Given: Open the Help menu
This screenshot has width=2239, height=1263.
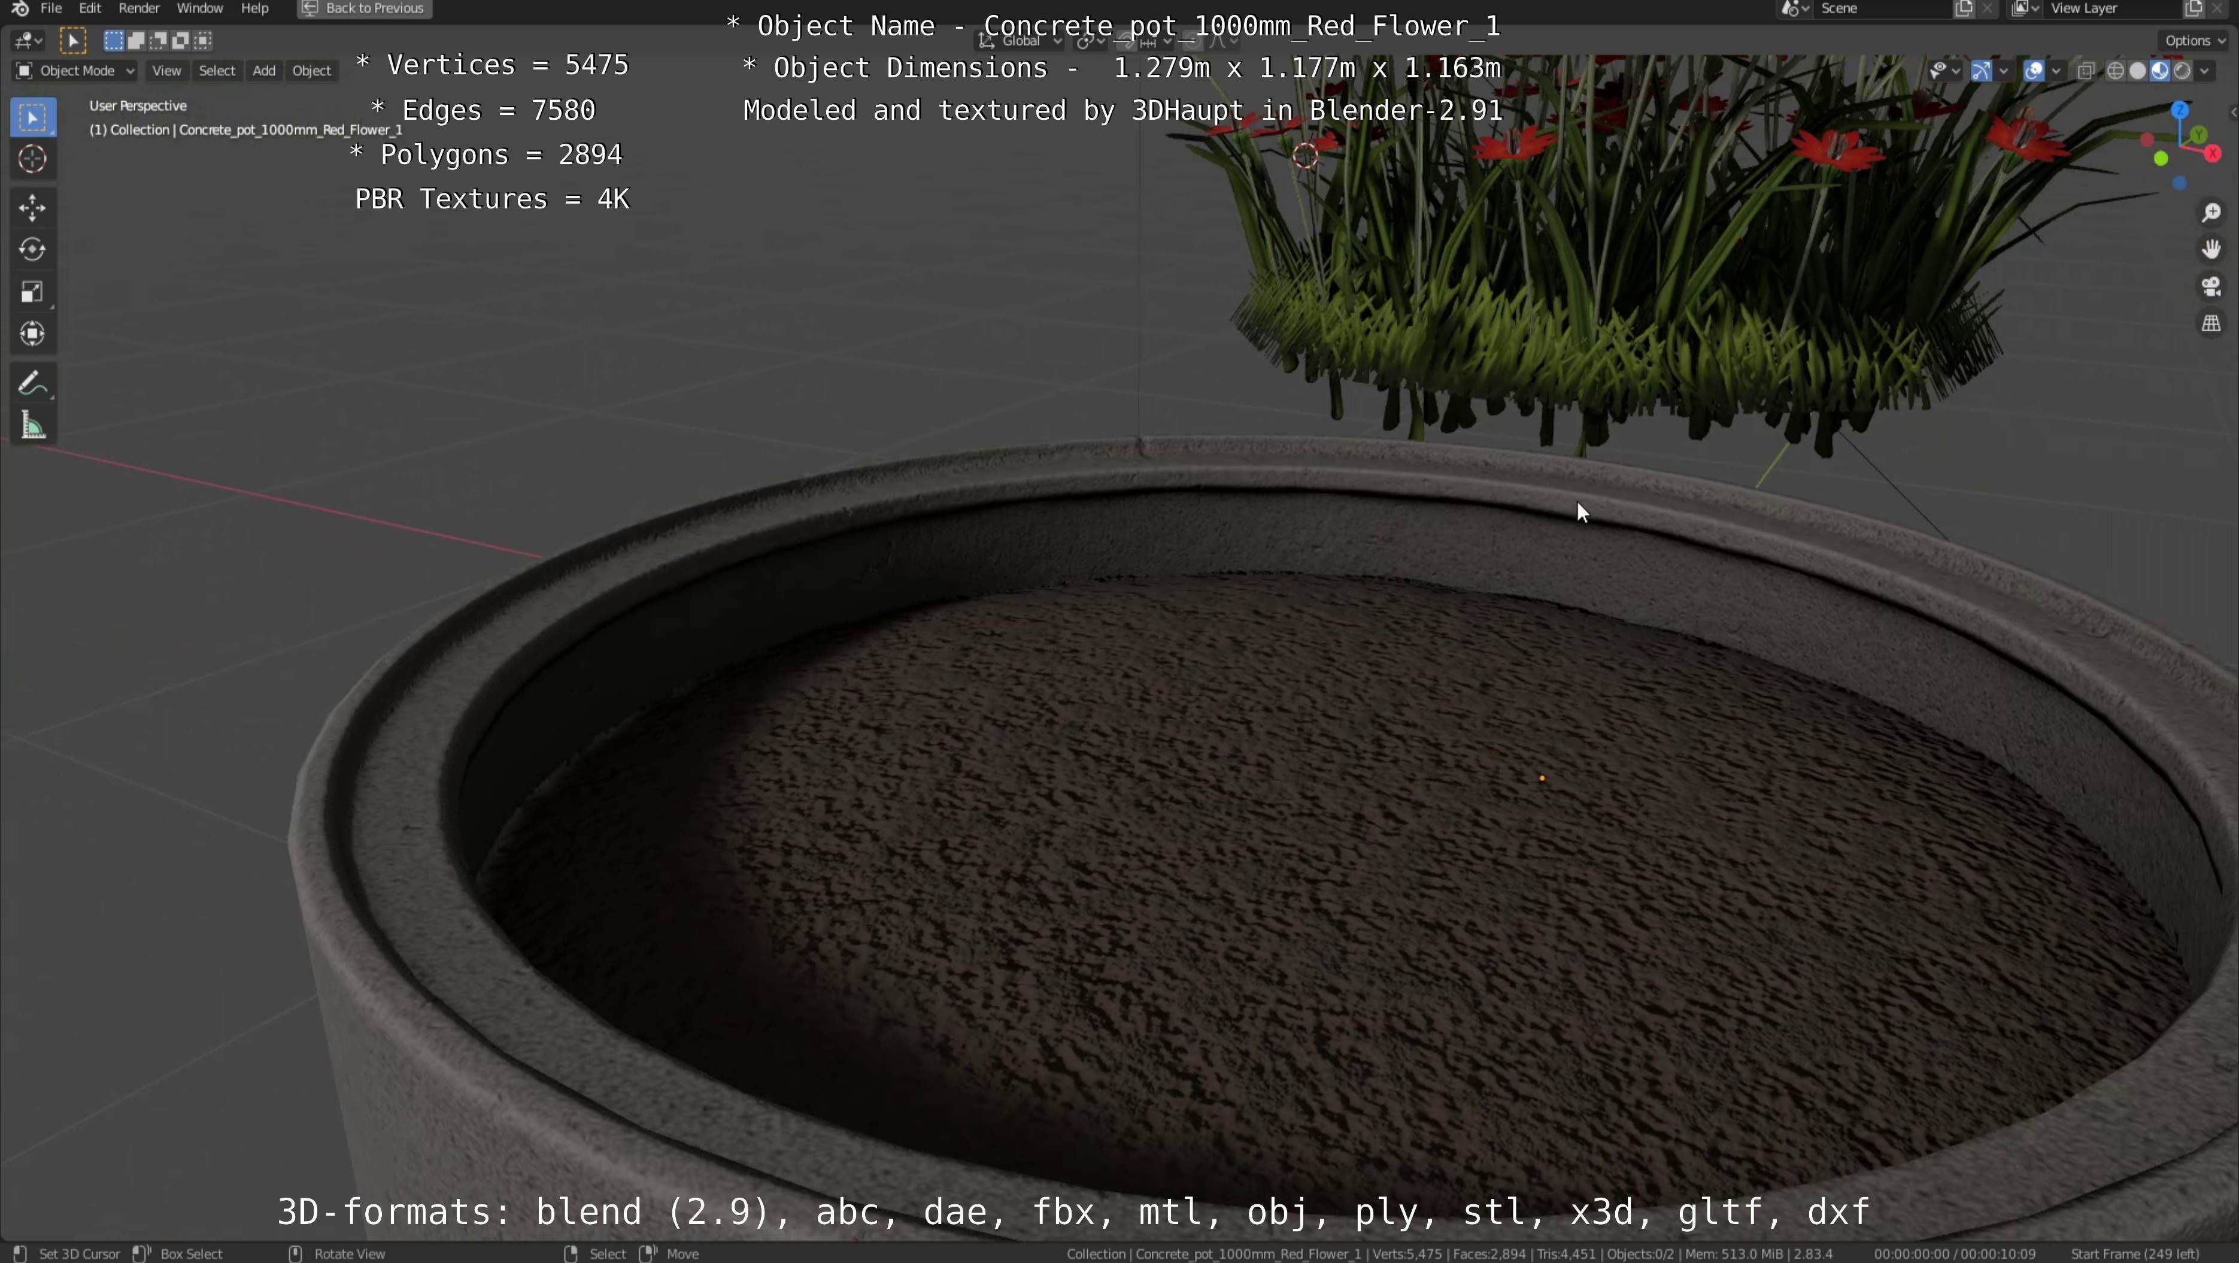Looking at the screenshot, I should point(254,9).
